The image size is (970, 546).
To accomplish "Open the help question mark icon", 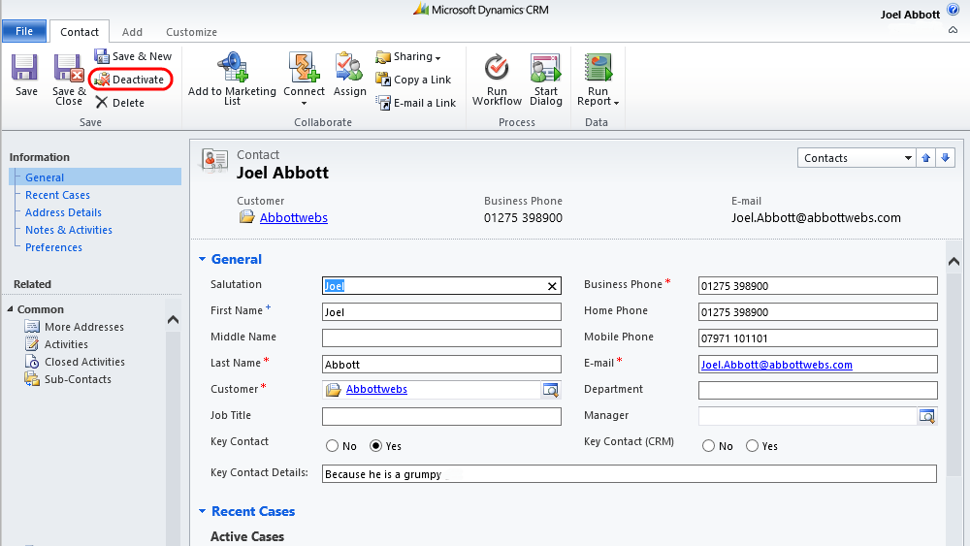I will [954, 10].
